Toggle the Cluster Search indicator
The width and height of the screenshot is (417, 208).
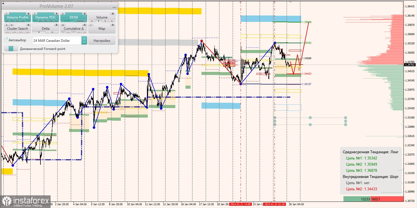coord(17,28)
